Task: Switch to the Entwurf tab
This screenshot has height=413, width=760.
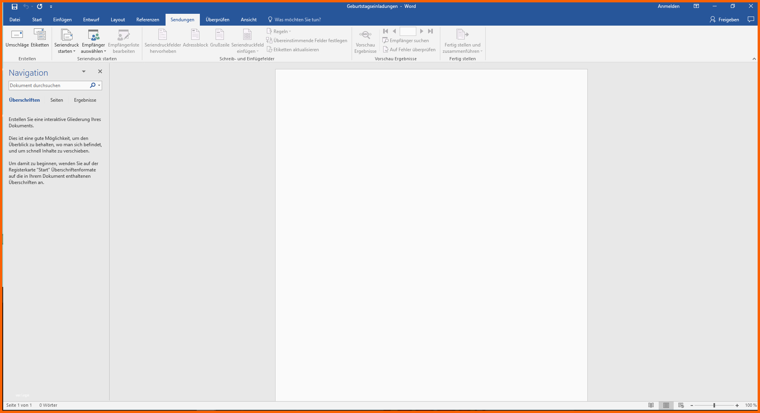Action: [x=91, y=20]
